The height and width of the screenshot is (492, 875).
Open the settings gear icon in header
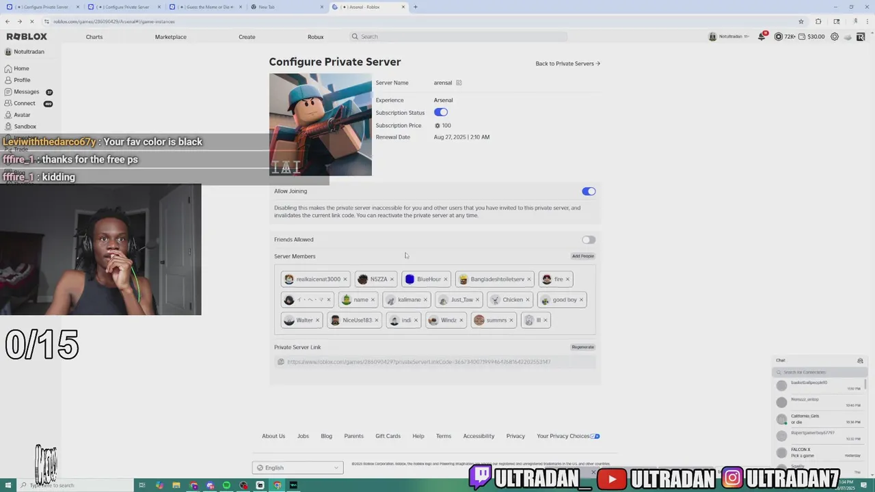835,37
